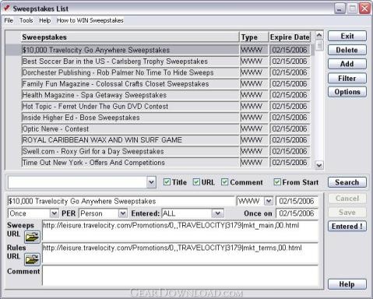Toggle the URL checkbox
Screen dimensions: 373x299
pos(196,182)
